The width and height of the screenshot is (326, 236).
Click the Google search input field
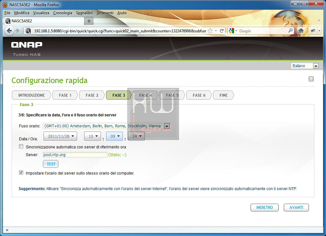click(x=262, y=31)
